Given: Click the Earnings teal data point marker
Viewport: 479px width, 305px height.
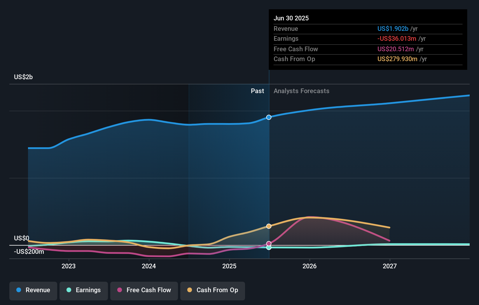Looking at the screenshot, I should 269,248.
